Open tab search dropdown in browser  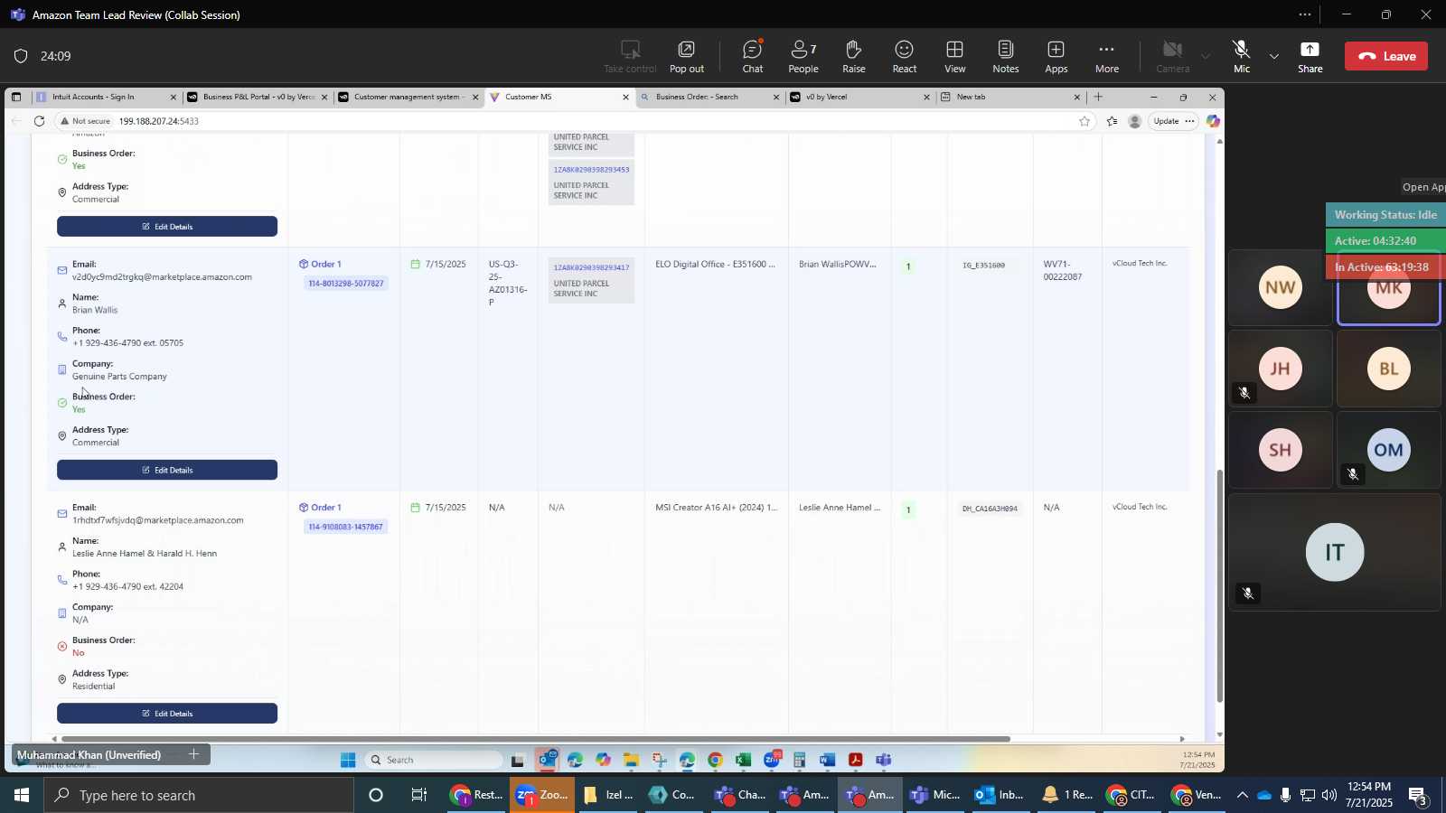point(16,97)
